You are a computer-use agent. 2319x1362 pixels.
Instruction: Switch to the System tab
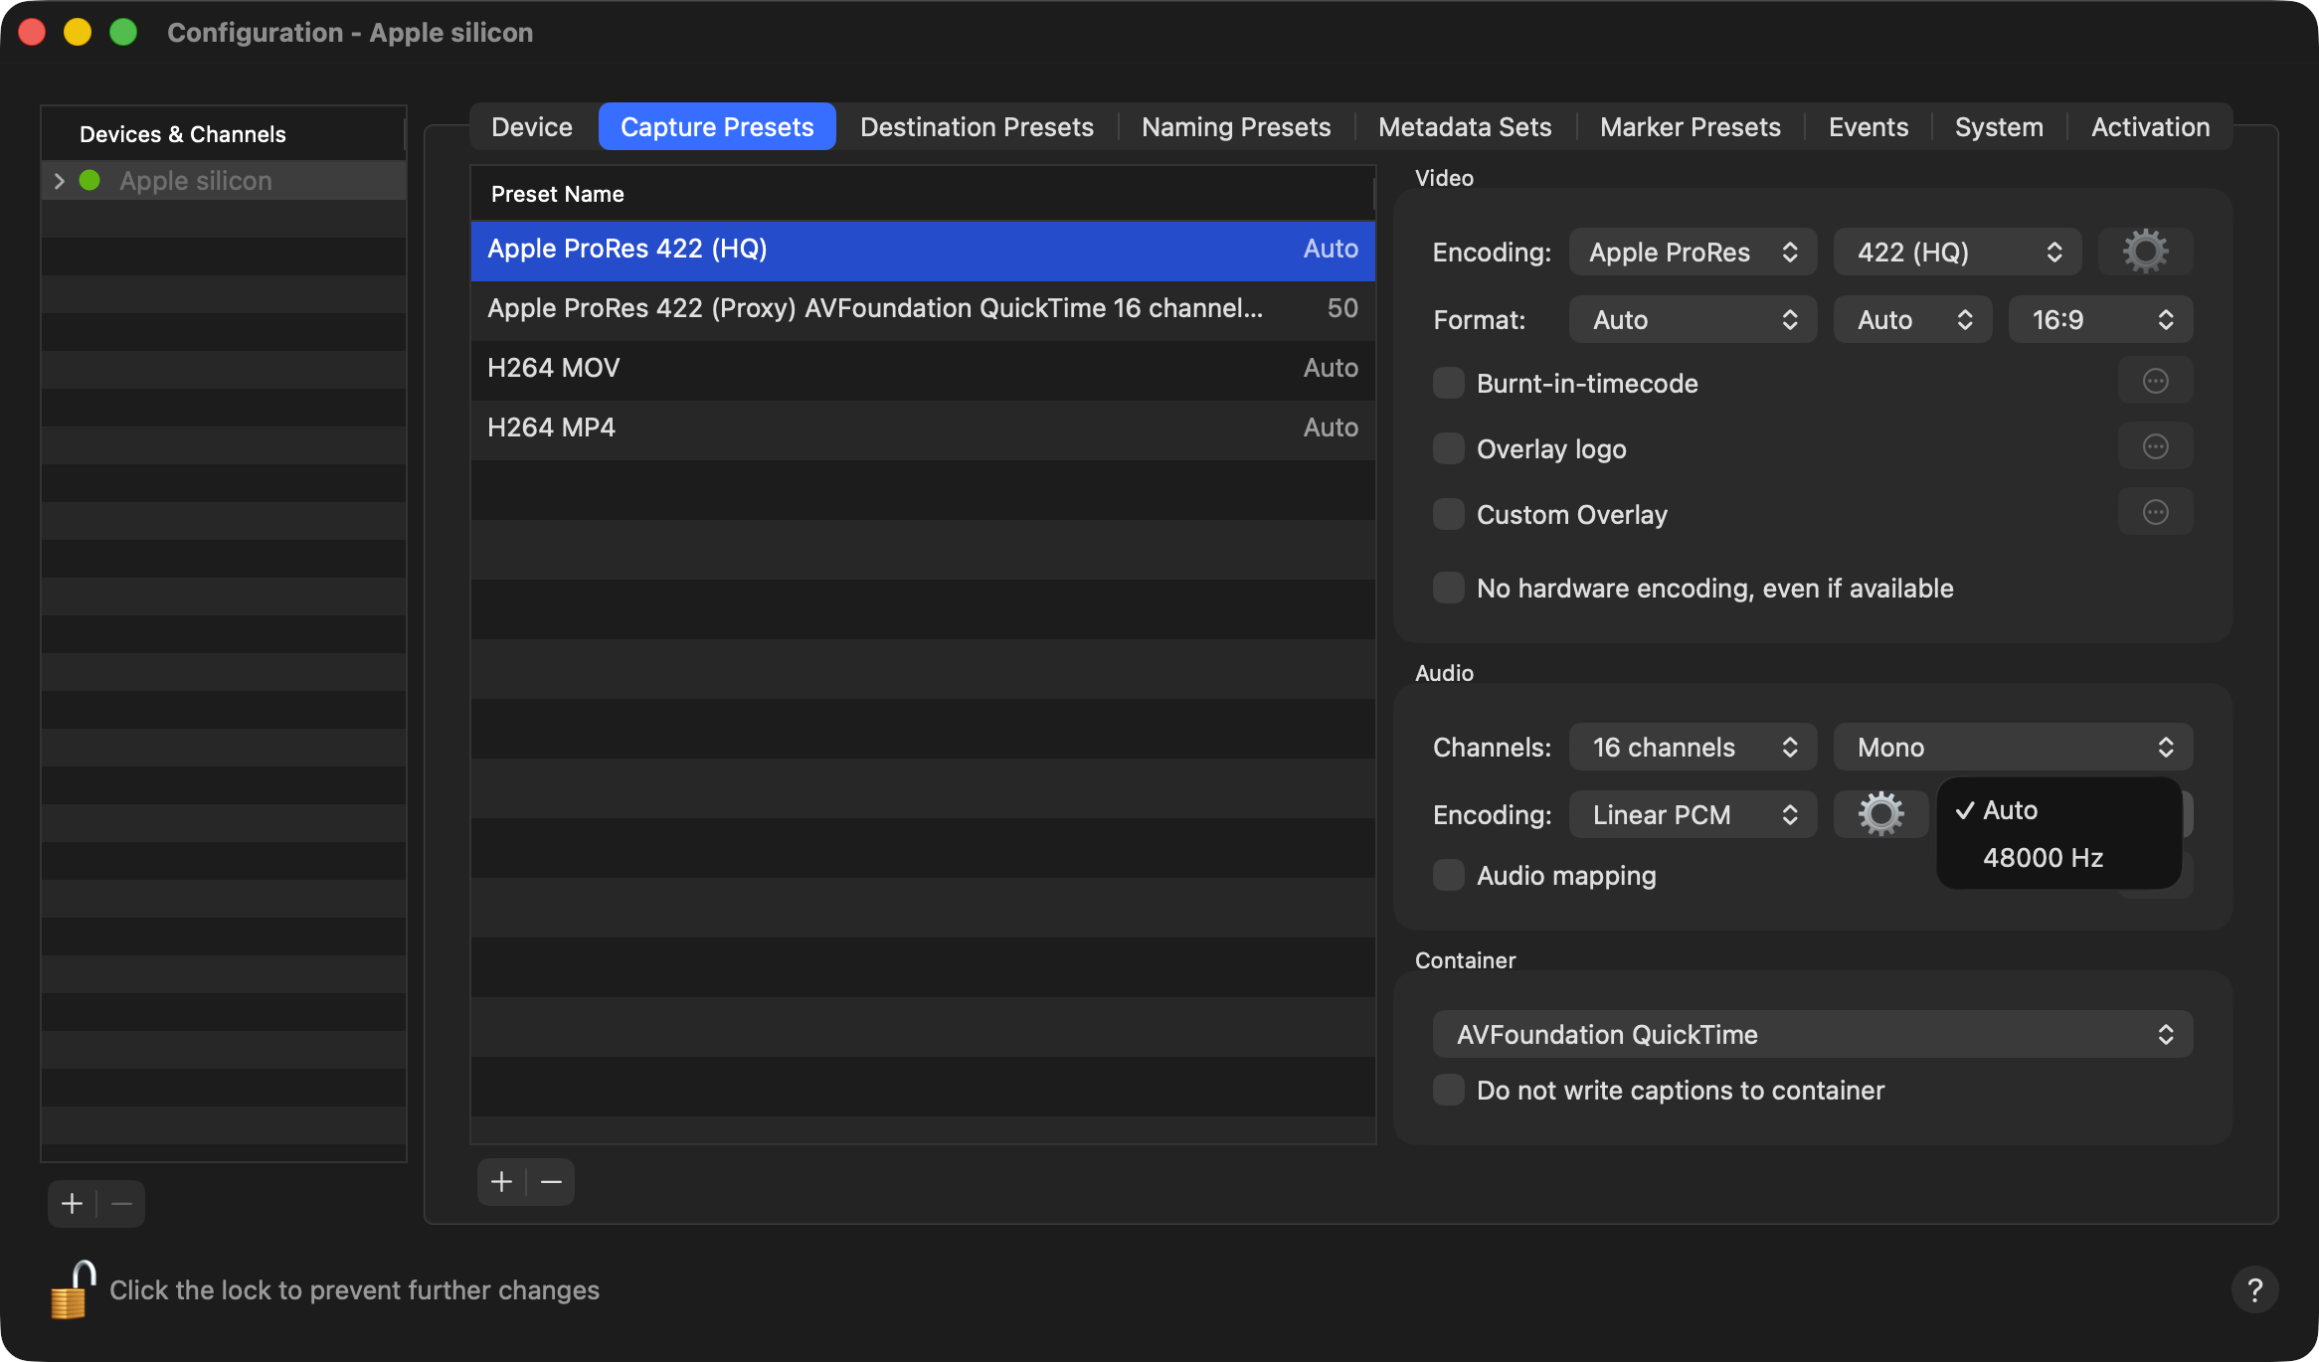[1999, 126]
